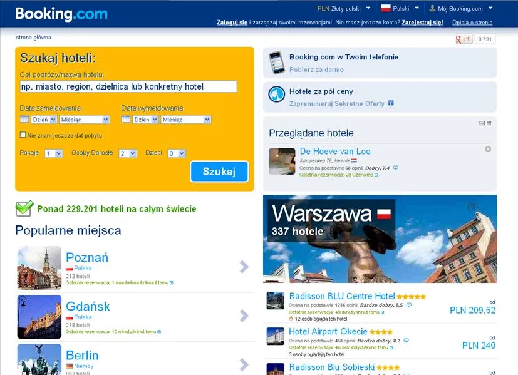The image size is (518, 375).
Task: Open the Osoby Dorosłe adults dropdown
Action: pyautogui.click(x=128, y=153)
